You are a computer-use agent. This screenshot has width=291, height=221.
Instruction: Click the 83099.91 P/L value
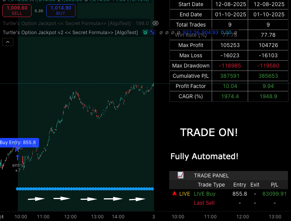274,194
